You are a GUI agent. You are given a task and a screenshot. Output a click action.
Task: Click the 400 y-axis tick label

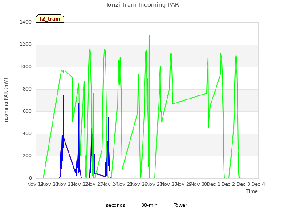[27, 134]
